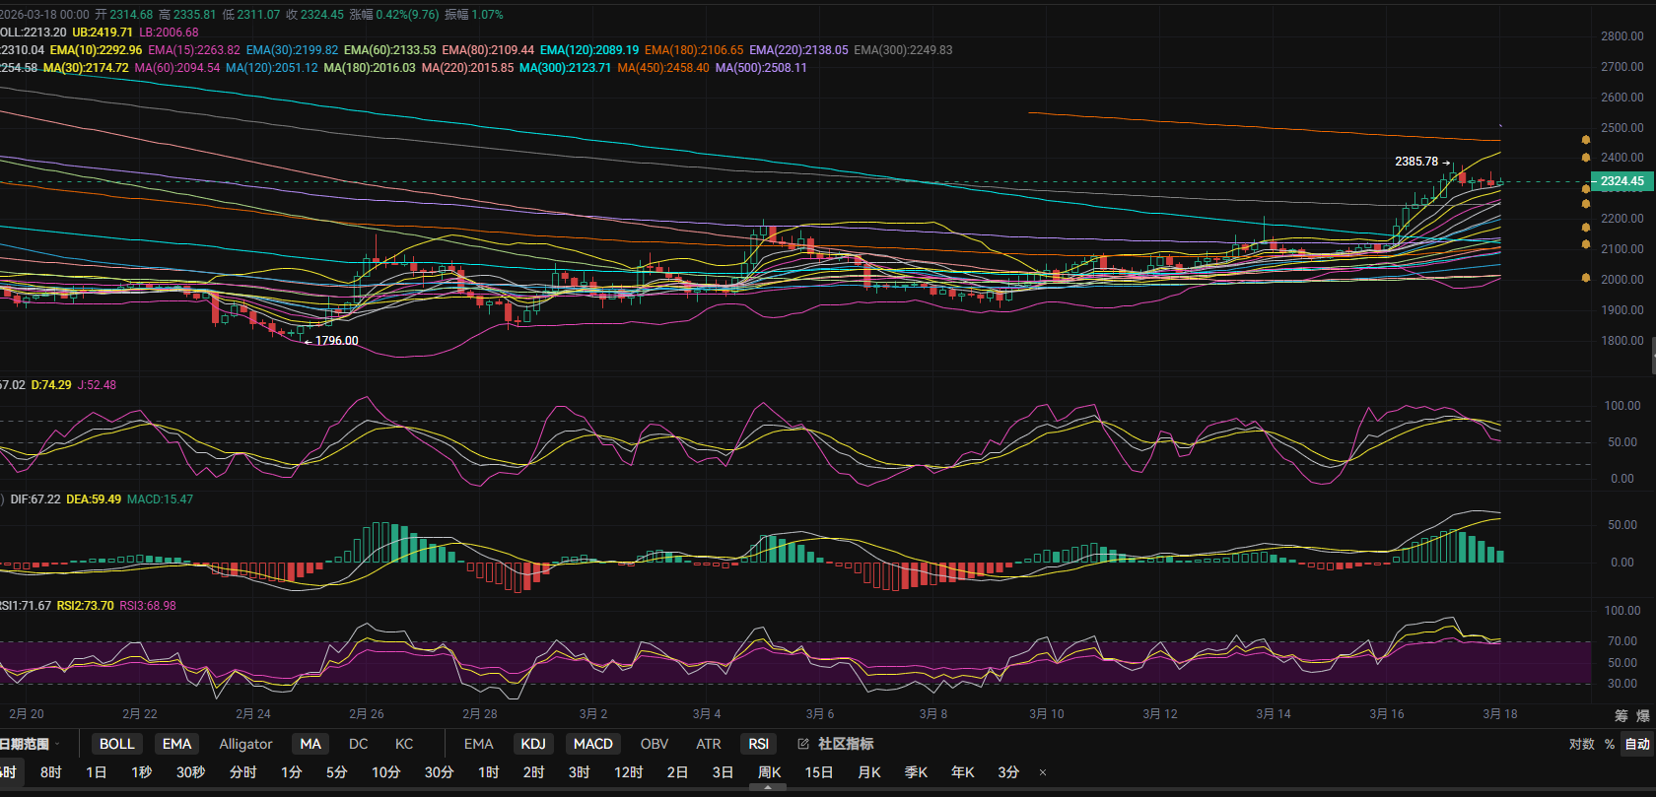Collapse the bottom toolbar using the up arrow

pos(768,787)
